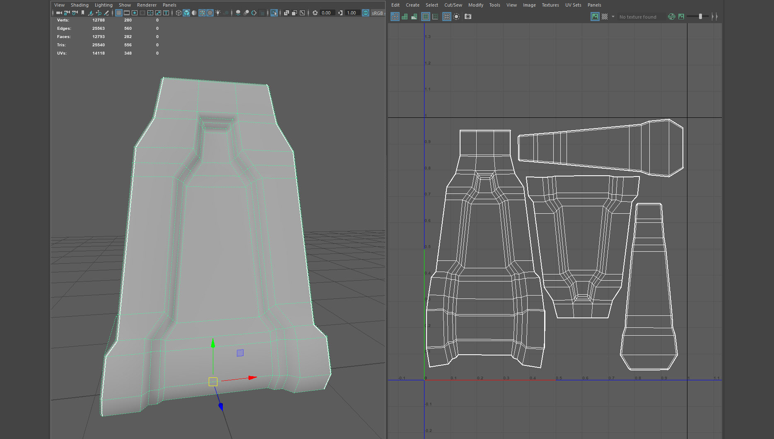The image size is (774, 439).
Task: Click the select camera icon in viewport toolbar
Action: [59, 13]
